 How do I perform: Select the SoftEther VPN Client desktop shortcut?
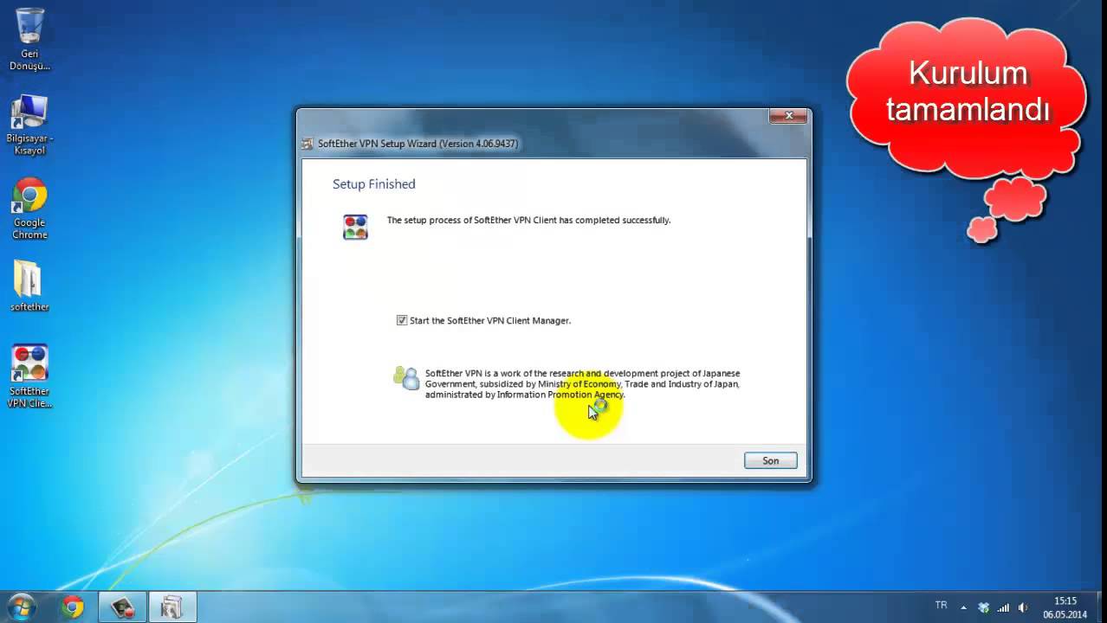(29, 376)
